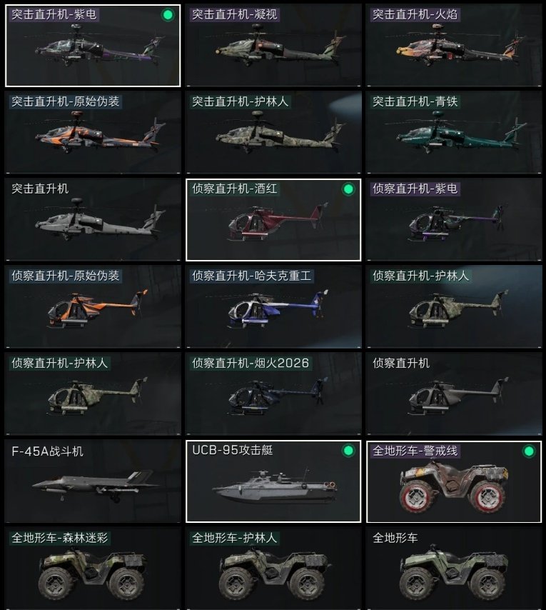Select the 突击直升机-凝视 skin card
546x610 pixels.
point(273,46)
